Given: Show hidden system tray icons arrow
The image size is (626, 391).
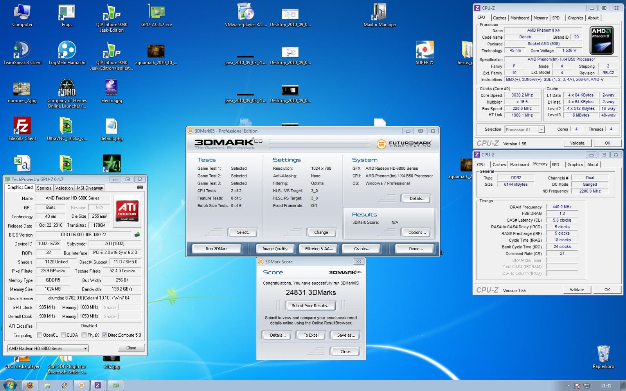Looking at the screenshot, I should coord(568,386).
